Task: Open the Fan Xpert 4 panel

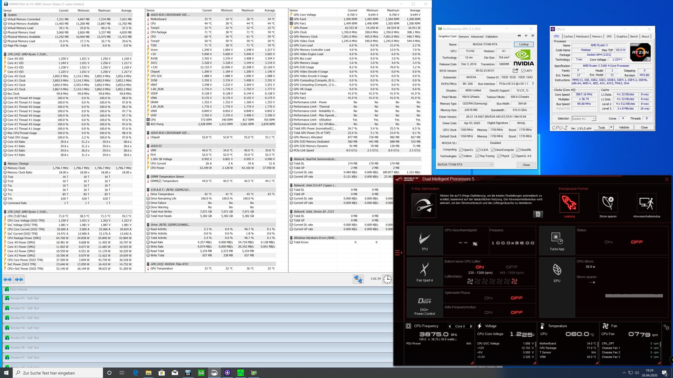Action: pyautogui.click(x=424, y=272)
